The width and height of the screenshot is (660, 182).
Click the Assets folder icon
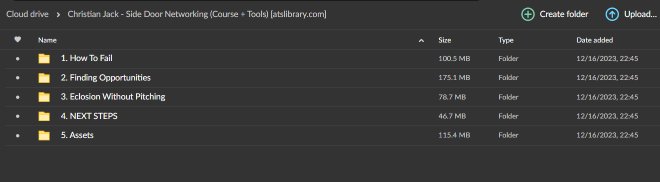tap(44, 135)
